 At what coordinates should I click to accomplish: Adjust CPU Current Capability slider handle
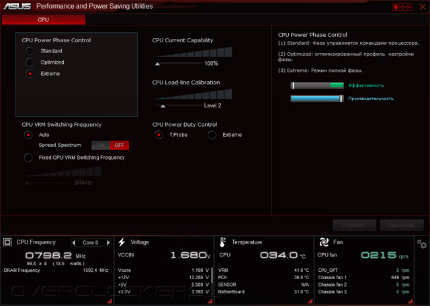157,64
